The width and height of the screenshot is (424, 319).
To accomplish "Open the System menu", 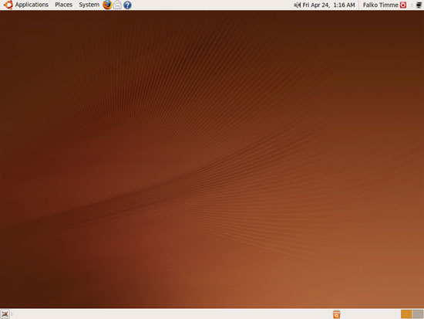I will (89, 5).
